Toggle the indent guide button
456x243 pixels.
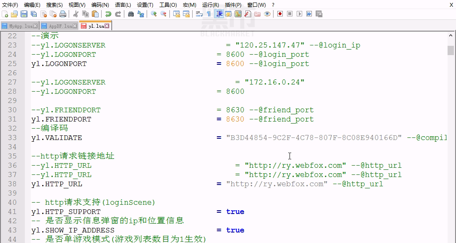pos(219,14)
